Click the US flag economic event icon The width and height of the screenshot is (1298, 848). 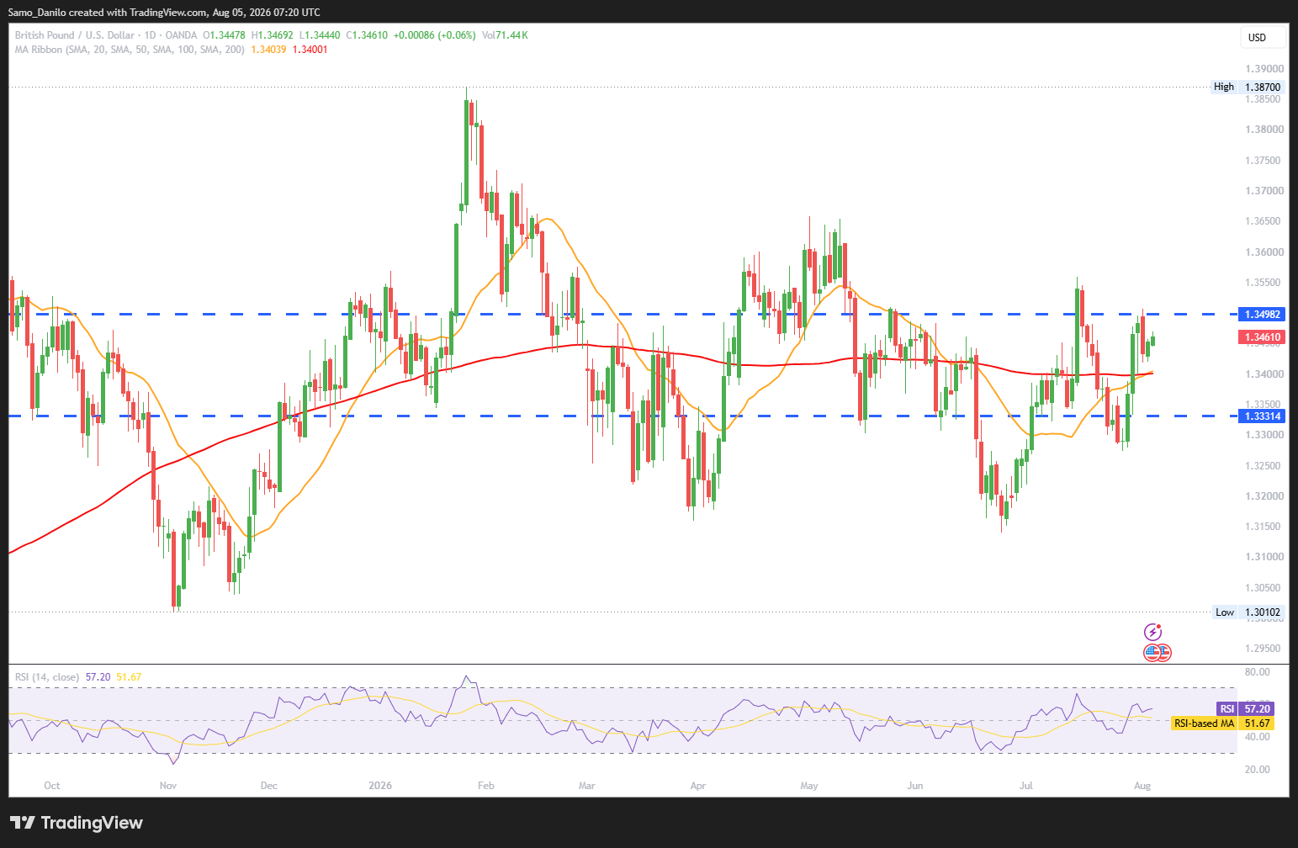tap(1152, 652)
